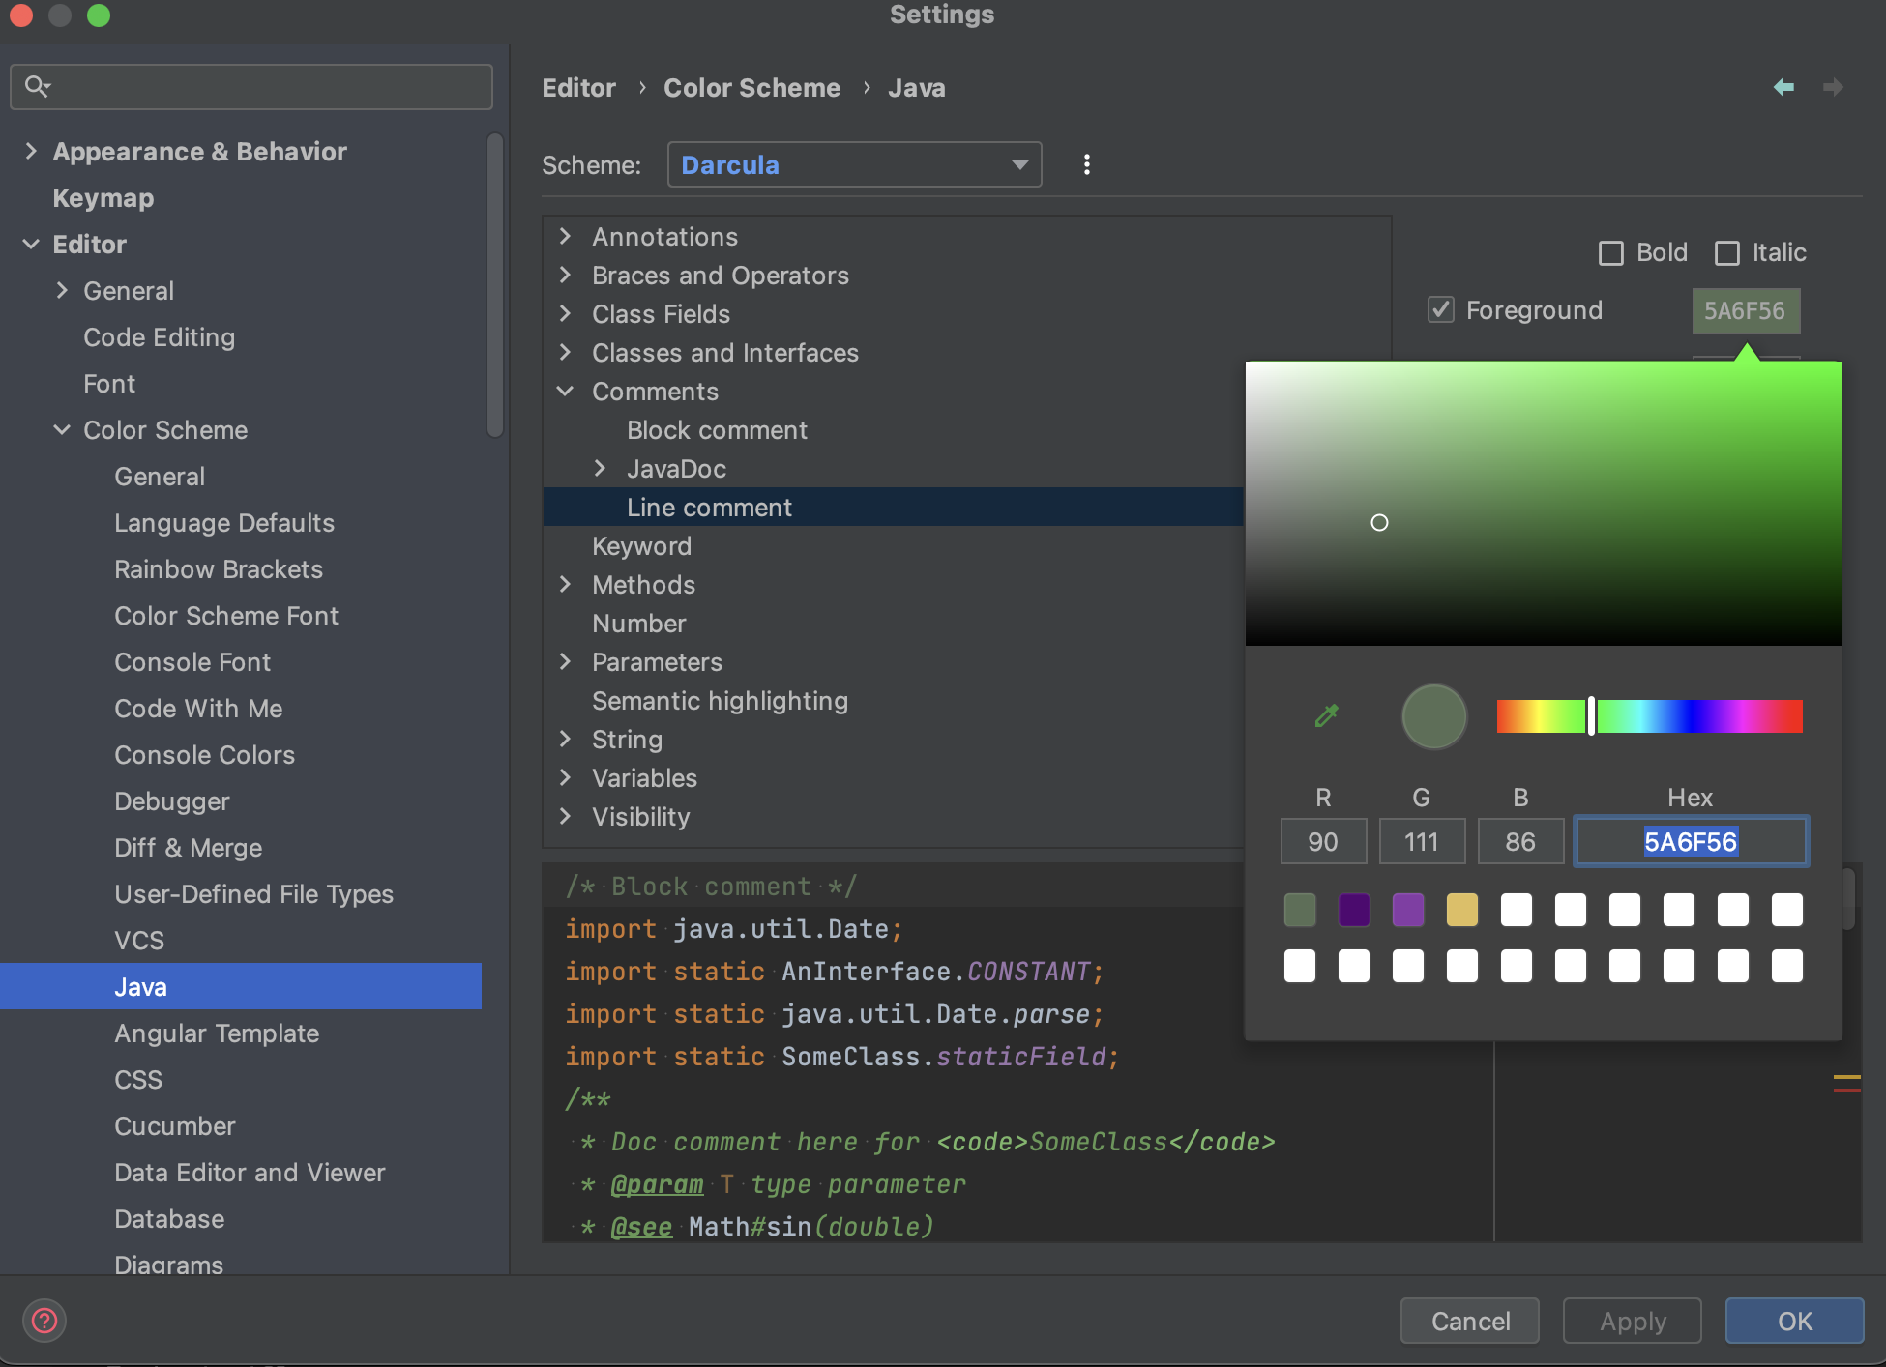Viewport: 1886px width, 1367px height.
Task: Click the round current color preview
Action: [x=1433, y=716]
